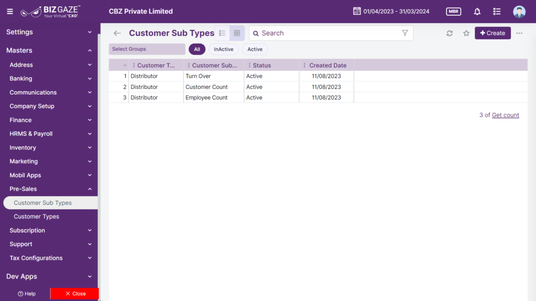This screenshot has width=536, height=301.
Task: Switch to list view icon
Action: click(222, 33)
